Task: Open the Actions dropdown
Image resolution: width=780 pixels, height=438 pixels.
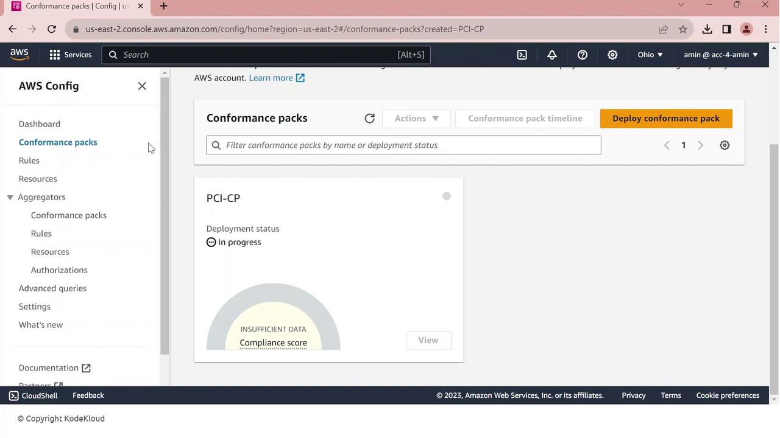Action: click(x=416, y=119)
